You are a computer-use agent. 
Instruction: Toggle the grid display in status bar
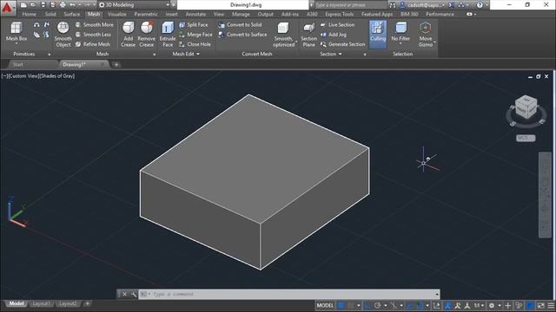(x=341, y=305)
